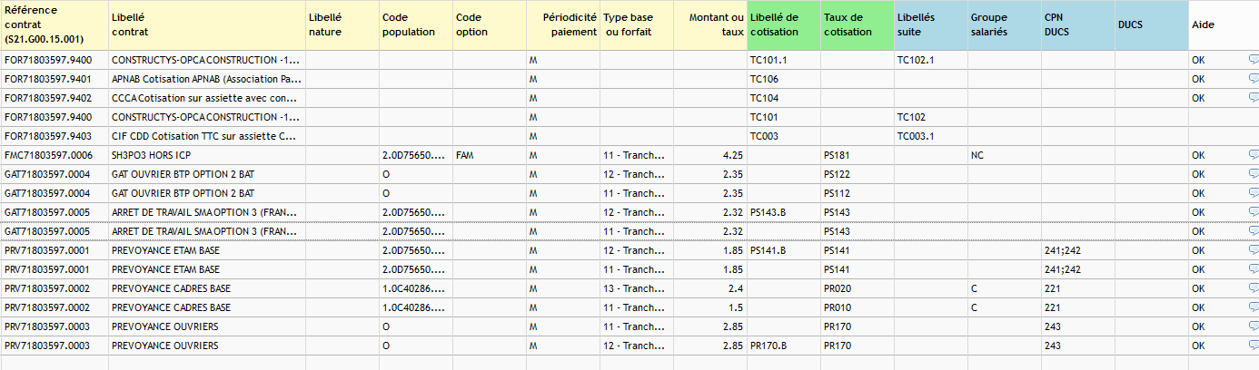1259x370 pixels.
Task: Click the PS141.B cell
Action: pos(783,250)
